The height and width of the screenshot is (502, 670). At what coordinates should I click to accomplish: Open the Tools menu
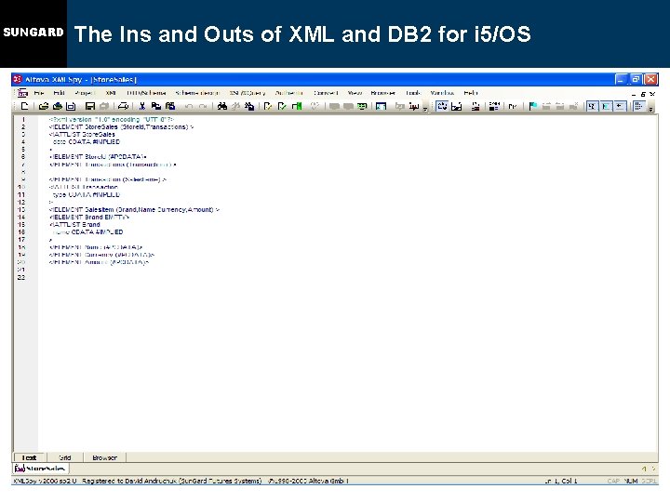point(413,93)
